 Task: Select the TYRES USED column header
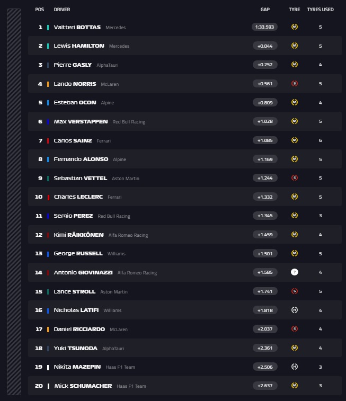[320, 10]
